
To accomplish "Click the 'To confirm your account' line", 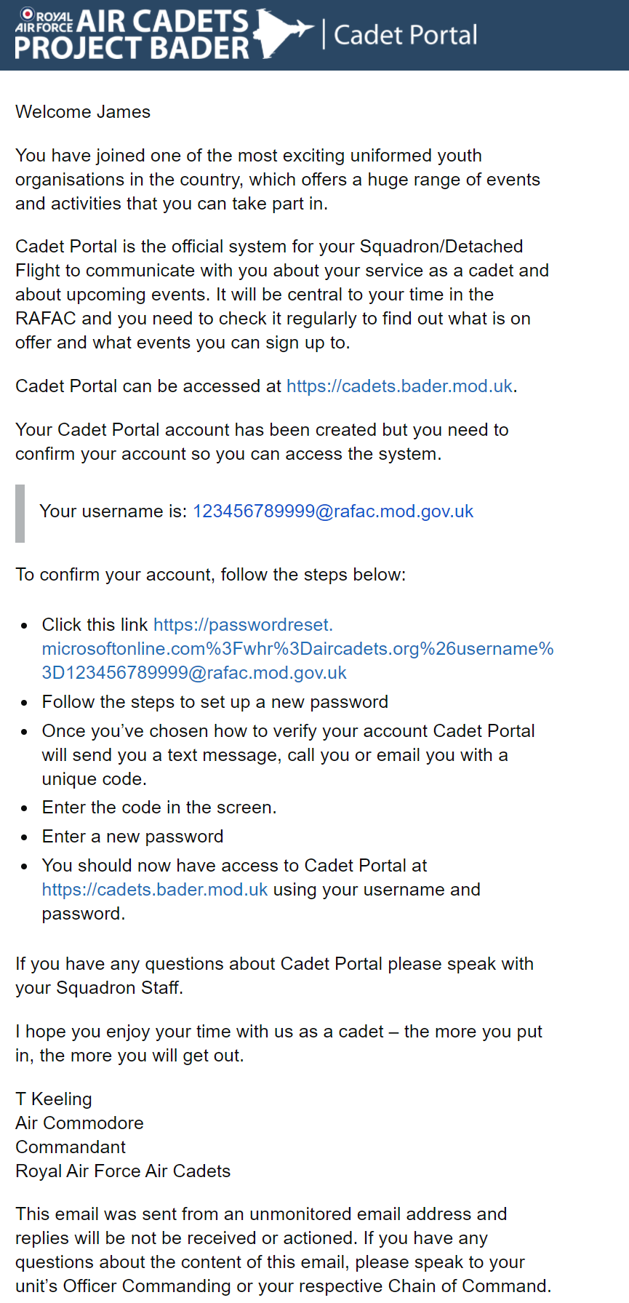I will point(211,575).
